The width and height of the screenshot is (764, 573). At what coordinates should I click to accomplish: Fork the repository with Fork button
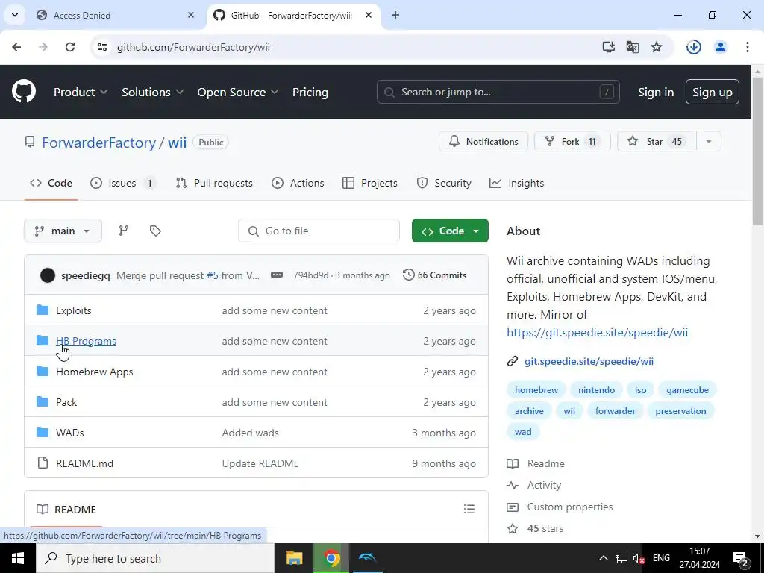572,141
